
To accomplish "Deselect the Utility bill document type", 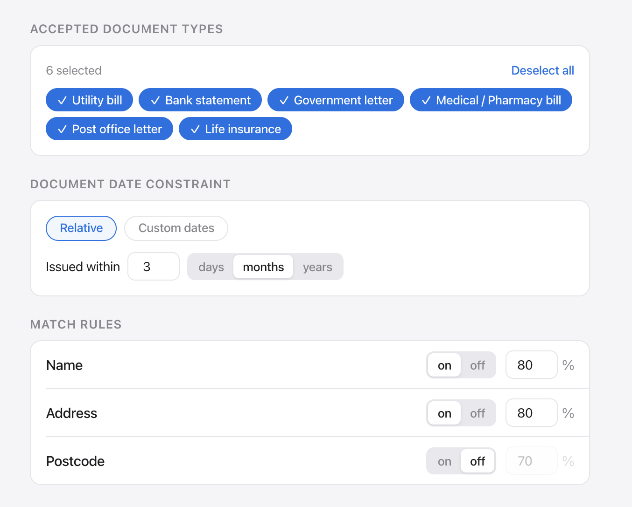I will point(89,100).
